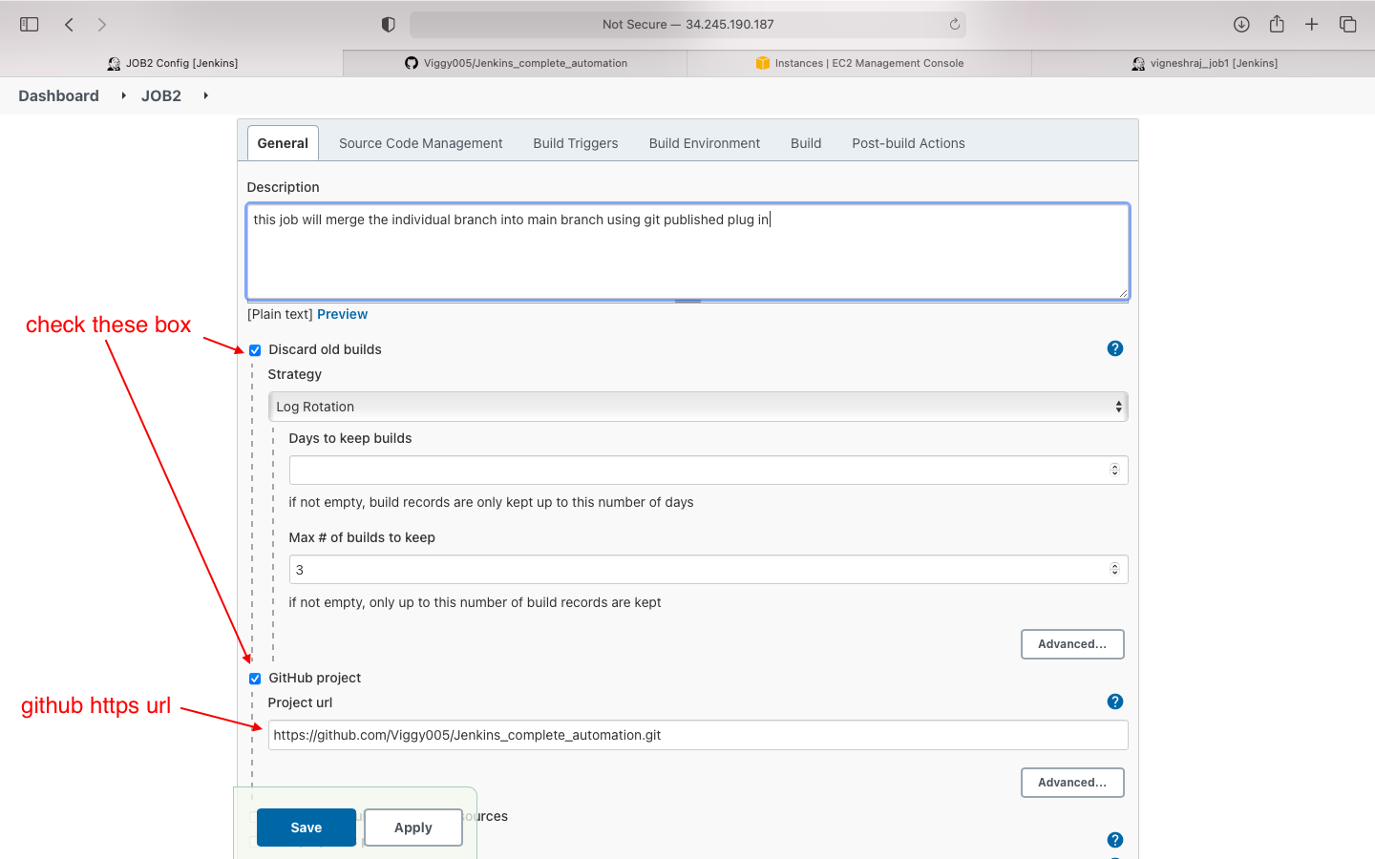Viewport: 1375px width, 859px height.
Task: Open Advanced options under Discard old builds
Action: coord(1072,644)
